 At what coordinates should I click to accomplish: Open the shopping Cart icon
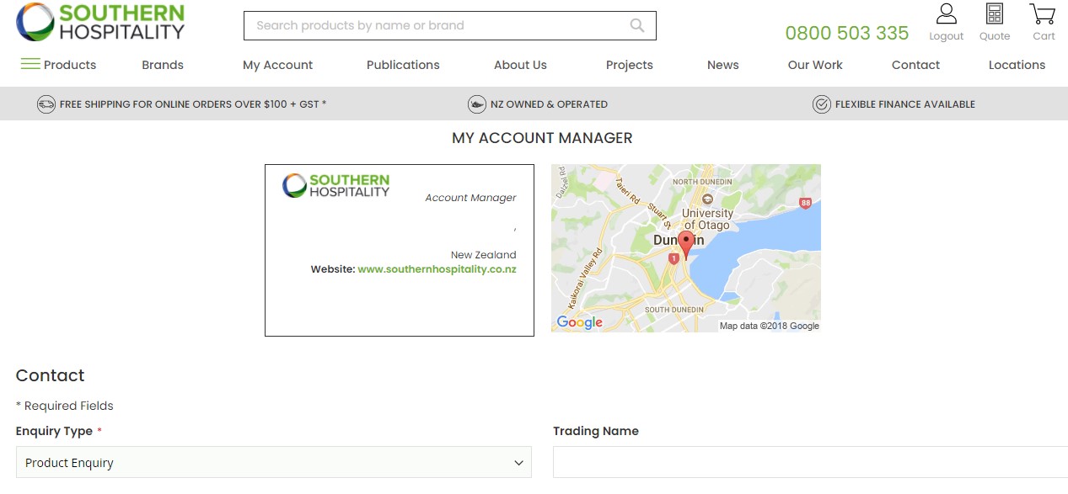pyautogui.click(x=1043, y=14)
